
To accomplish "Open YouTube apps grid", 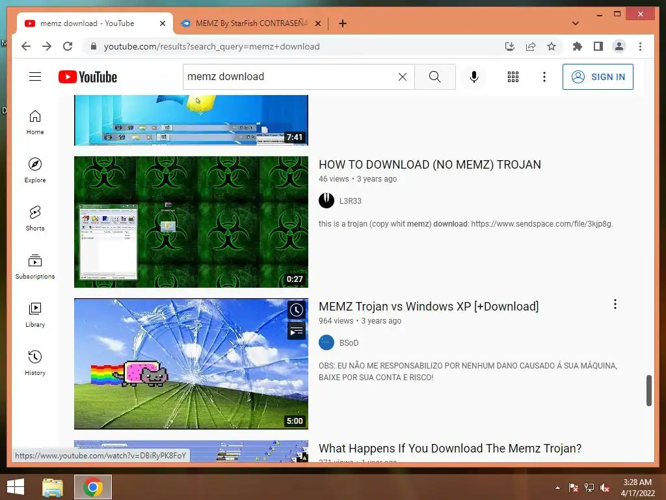I will pos(513,77).
